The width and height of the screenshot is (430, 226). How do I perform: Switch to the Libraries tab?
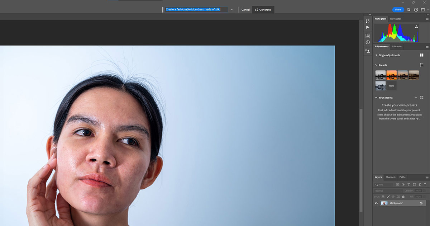(397, 47)
